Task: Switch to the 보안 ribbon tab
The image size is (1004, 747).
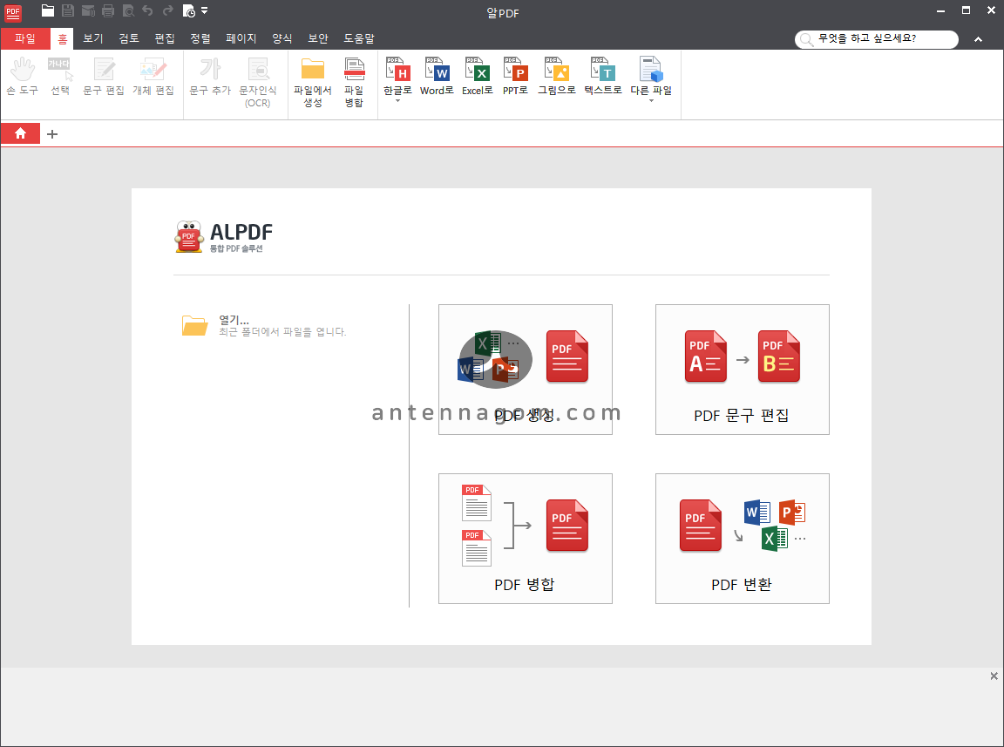Action: point(318,38)
